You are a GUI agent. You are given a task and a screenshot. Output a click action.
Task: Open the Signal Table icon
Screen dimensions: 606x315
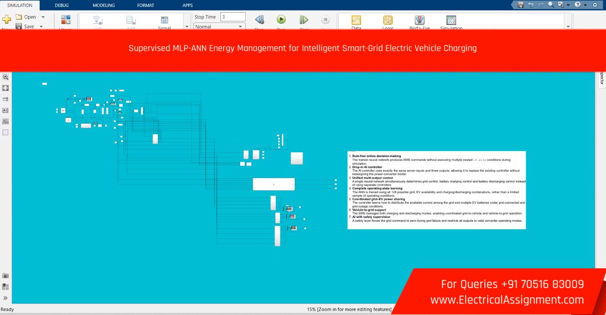pos(164,20)
